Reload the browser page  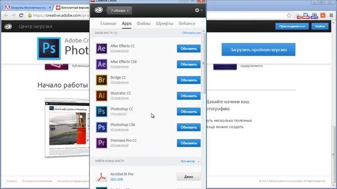(x=21, y=15)
